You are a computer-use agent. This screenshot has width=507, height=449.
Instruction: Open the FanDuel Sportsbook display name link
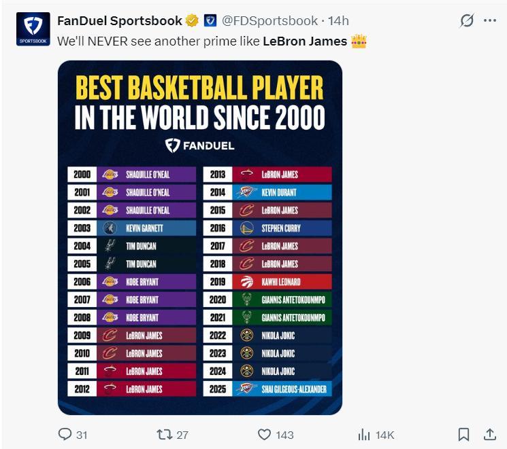click(x=120, y=21)
